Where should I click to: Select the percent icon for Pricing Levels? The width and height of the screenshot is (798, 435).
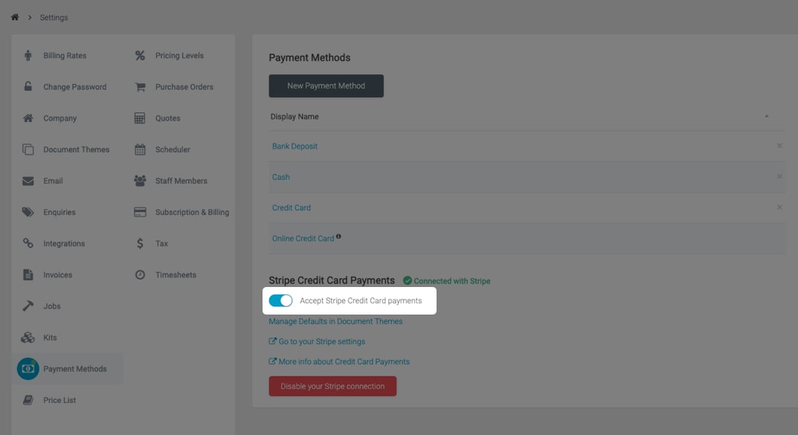[x=140, y=56]
